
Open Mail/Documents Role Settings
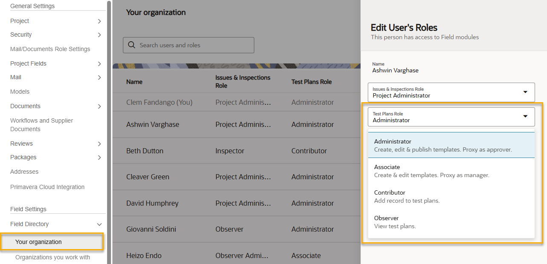pyautogui.click(x=50, y=49)
